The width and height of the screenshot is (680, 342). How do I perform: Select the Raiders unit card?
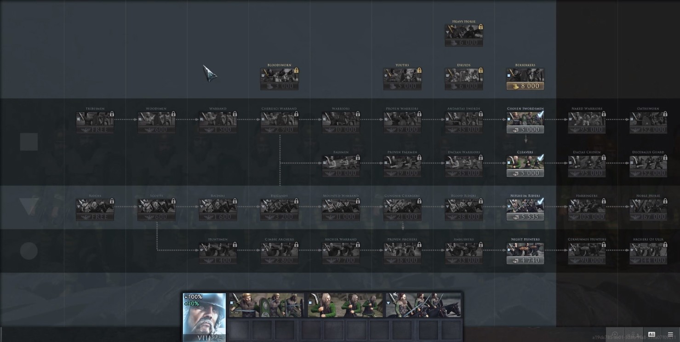(218, 210)
